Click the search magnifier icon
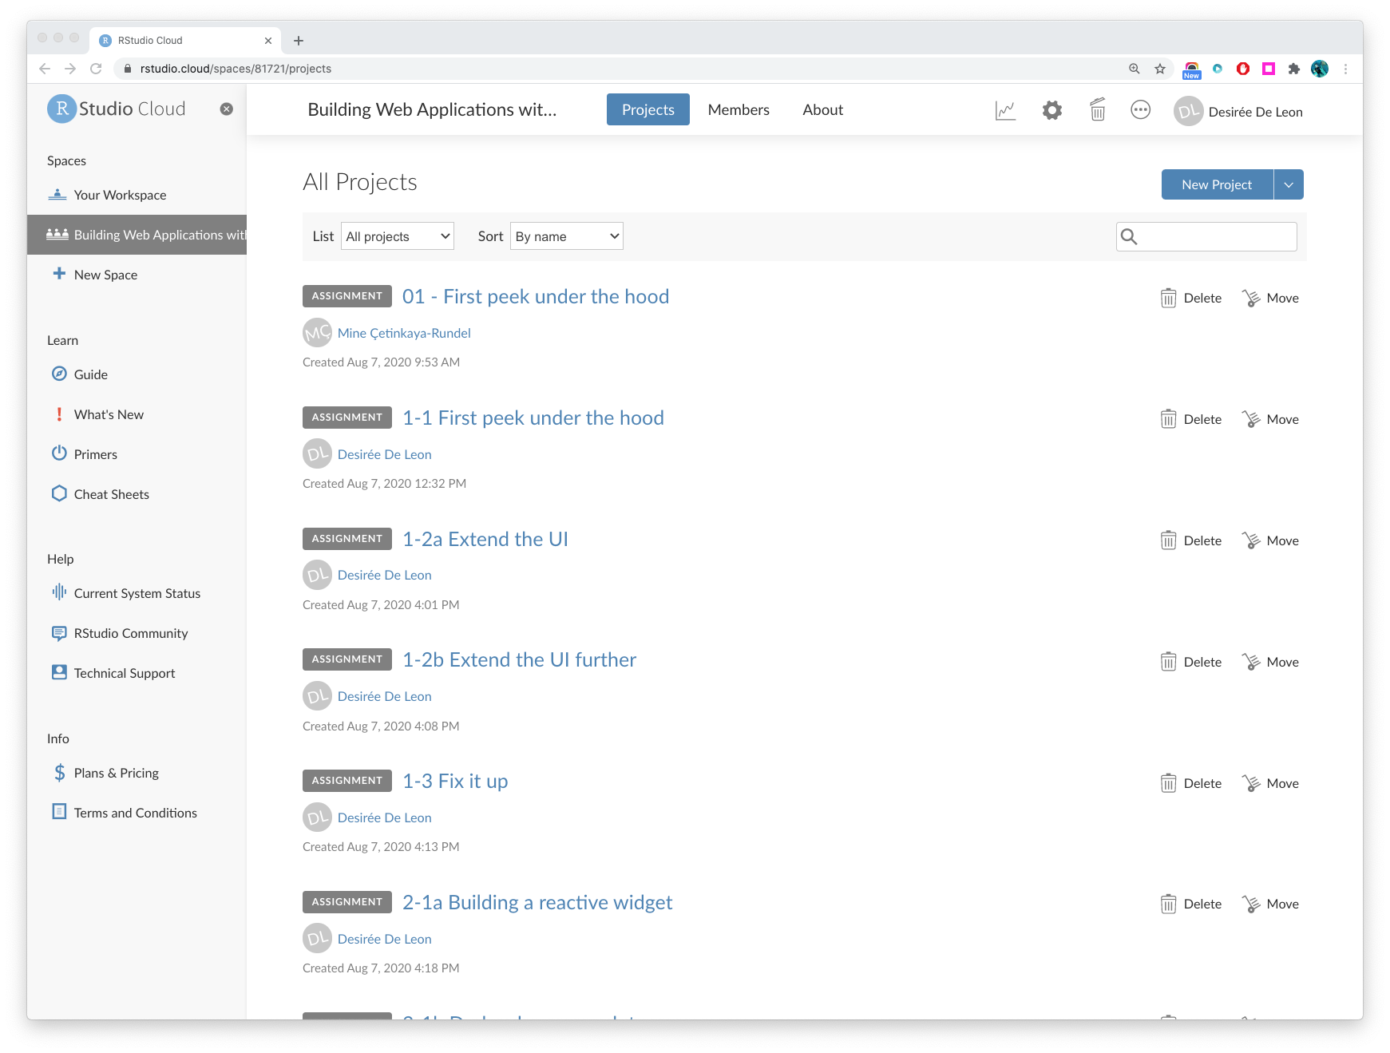 tap(1129, 236)
